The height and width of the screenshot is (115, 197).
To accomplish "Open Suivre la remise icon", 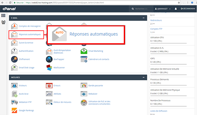I will point(14,43).
